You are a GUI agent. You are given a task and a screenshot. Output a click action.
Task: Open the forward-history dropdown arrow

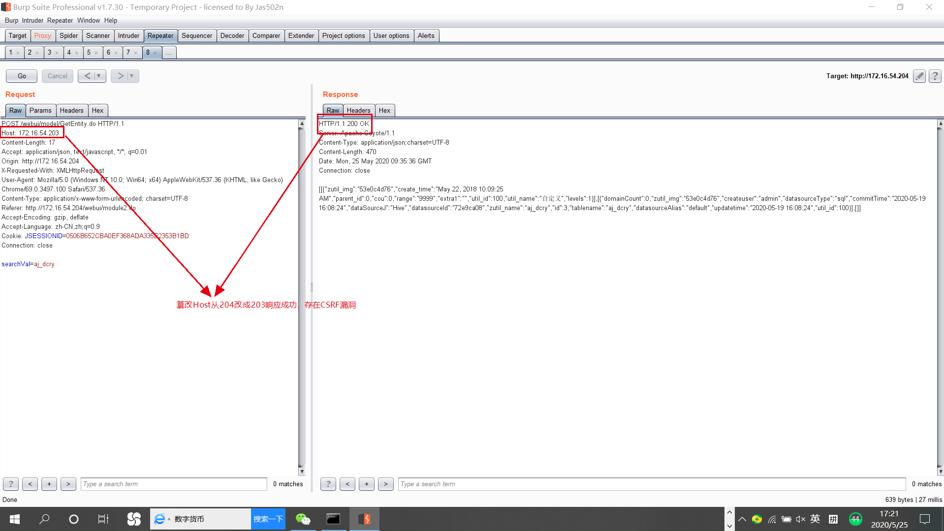click(131, 76)
